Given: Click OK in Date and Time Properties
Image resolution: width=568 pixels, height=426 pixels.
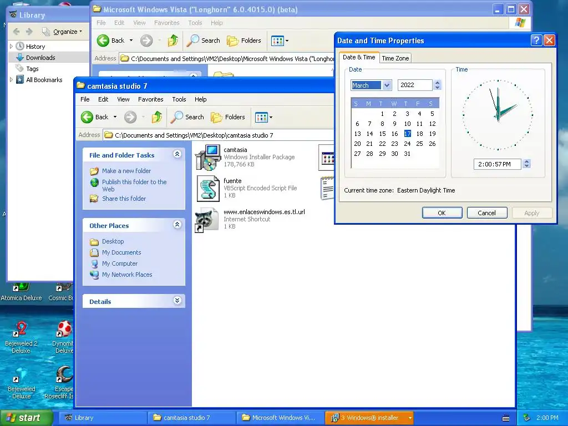Looking at the screenshot, I should [x=442, y=212].
